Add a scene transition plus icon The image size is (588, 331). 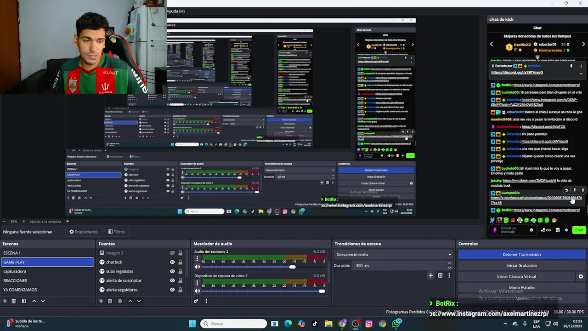[x=431, y=275]
